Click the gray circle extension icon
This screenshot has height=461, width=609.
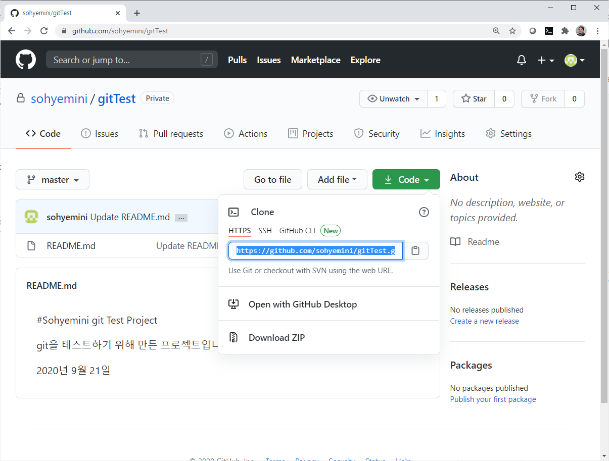coord(533,31)
